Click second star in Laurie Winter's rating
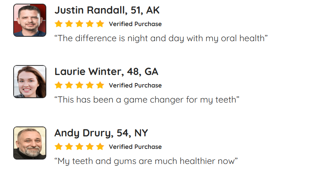313x175 pixels. click(69, 86)
